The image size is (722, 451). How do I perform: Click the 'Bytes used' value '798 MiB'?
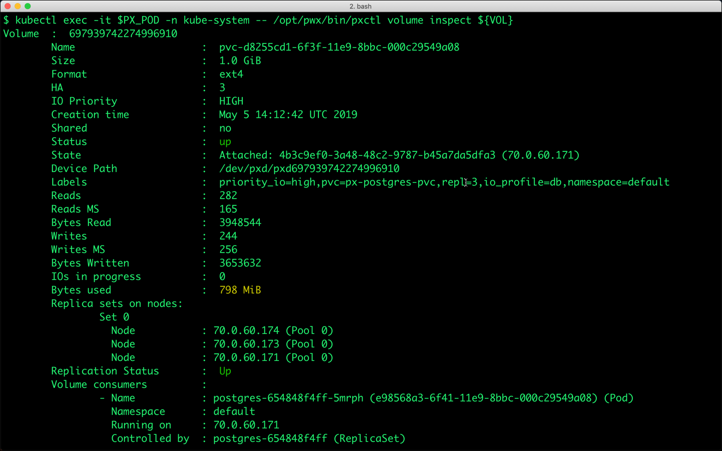(240, 289)
